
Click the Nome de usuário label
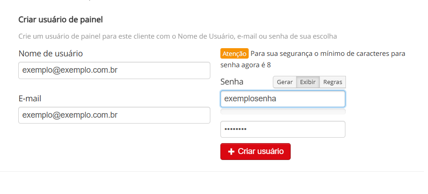click(51, 54)
